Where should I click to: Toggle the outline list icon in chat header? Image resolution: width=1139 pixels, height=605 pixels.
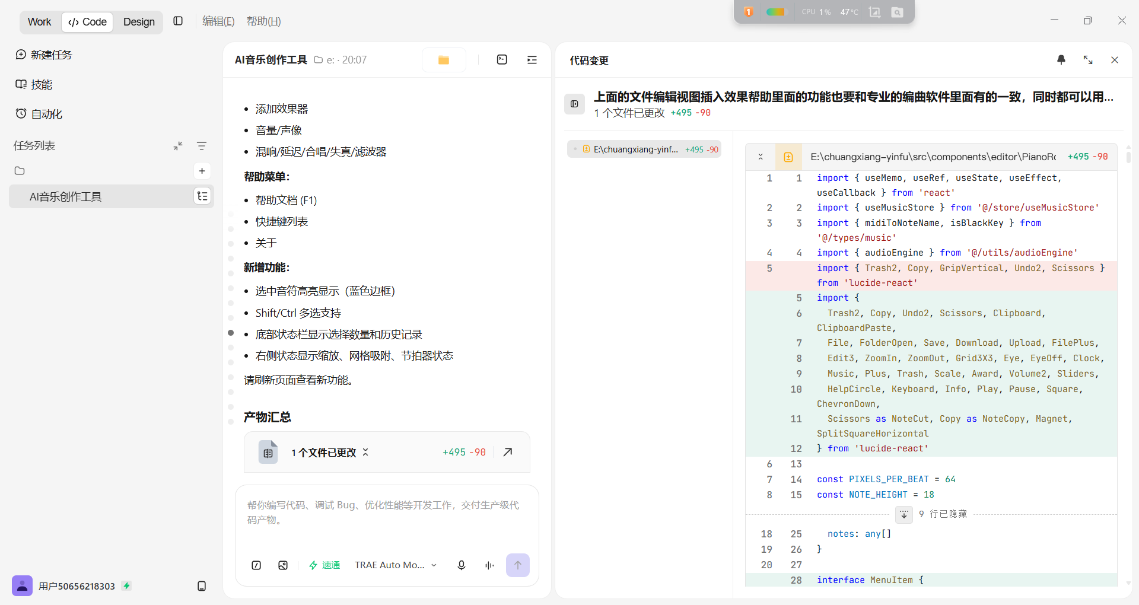532,59
